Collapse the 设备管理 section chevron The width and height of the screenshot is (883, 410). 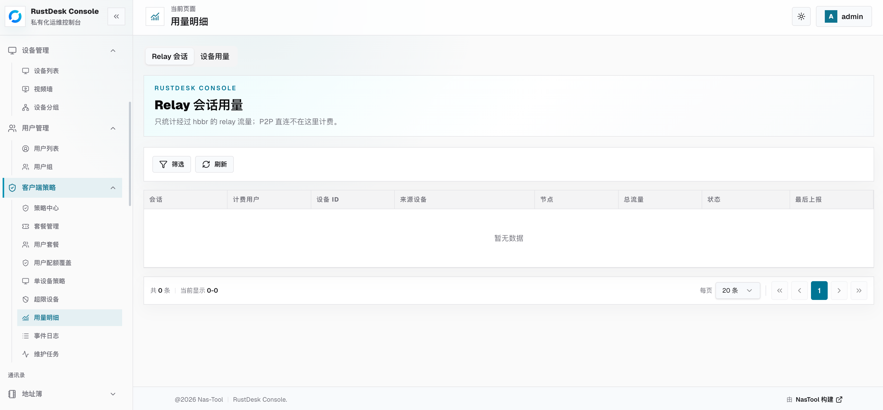tap(113, 50)
